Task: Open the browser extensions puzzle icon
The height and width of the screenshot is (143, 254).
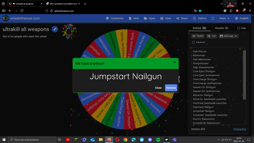Action: [x=231, y=11]
